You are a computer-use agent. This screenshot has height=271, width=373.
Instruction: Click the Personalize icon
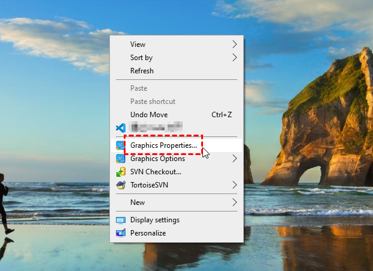click(x=121, y=233)
